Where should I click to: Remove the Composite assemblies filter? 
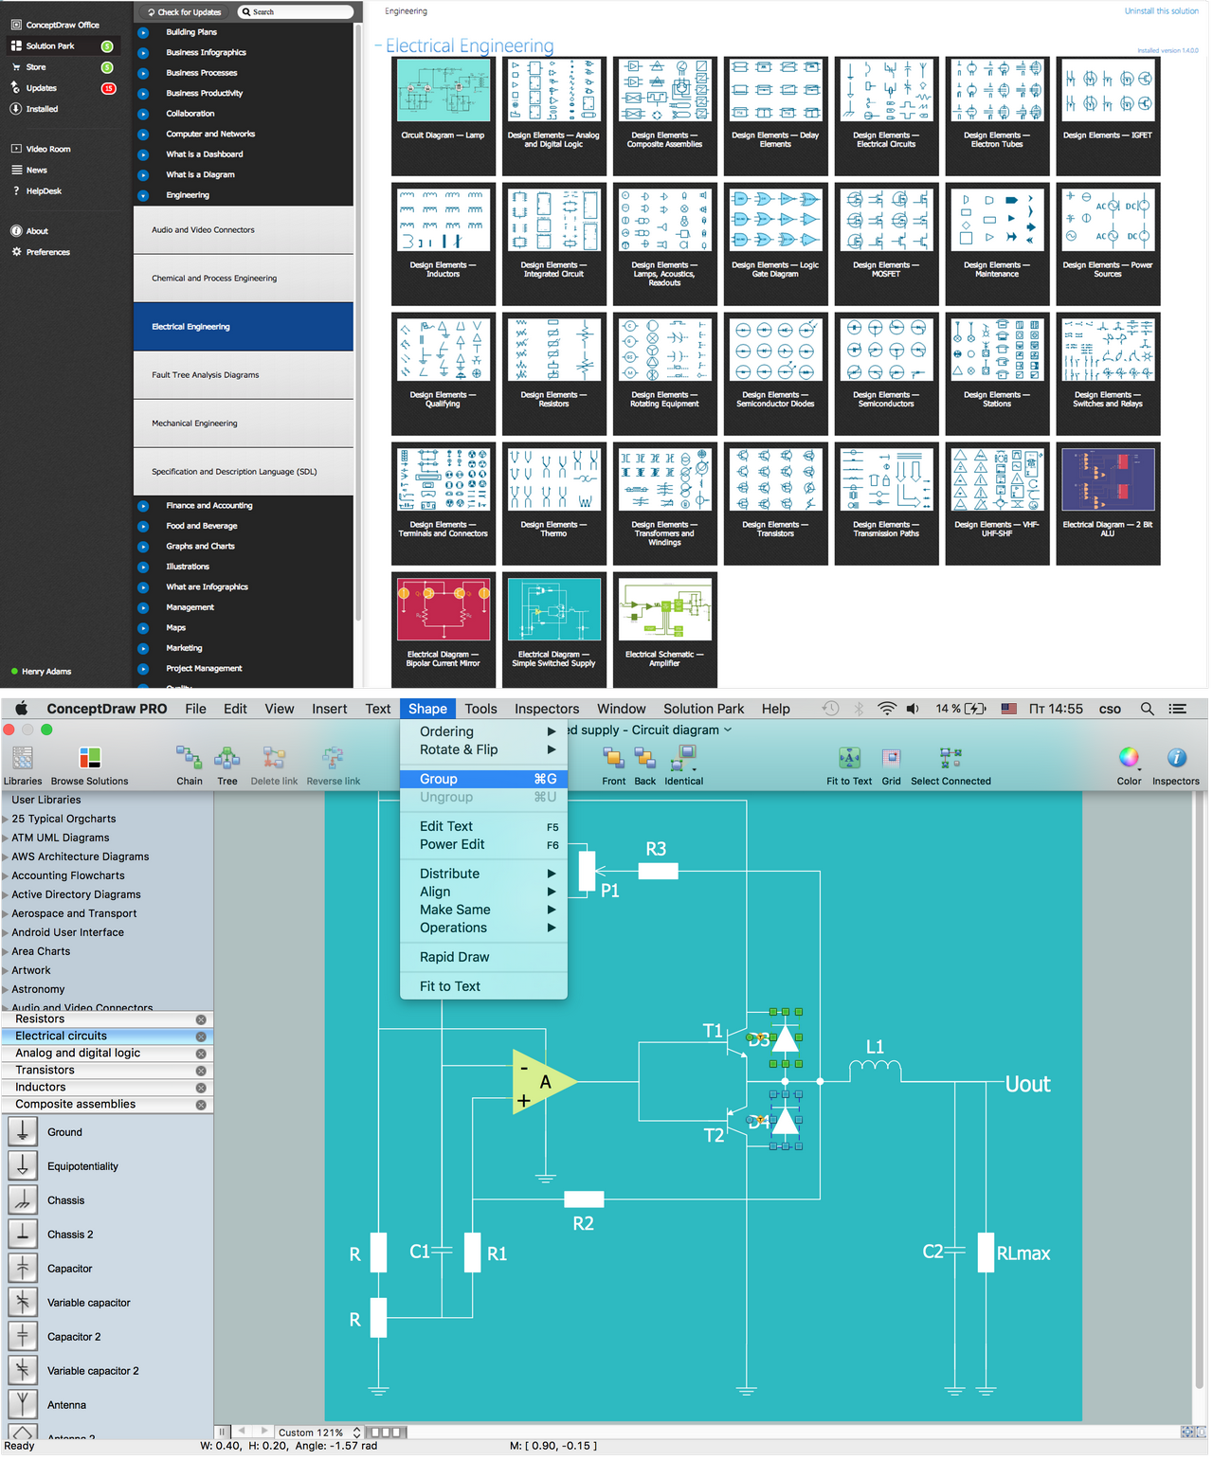[x=200, y=1104]
